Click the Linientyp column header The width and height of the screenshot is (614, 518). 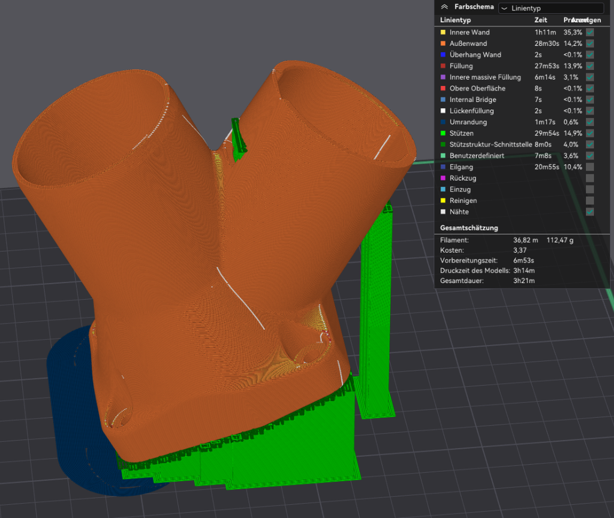455,20
